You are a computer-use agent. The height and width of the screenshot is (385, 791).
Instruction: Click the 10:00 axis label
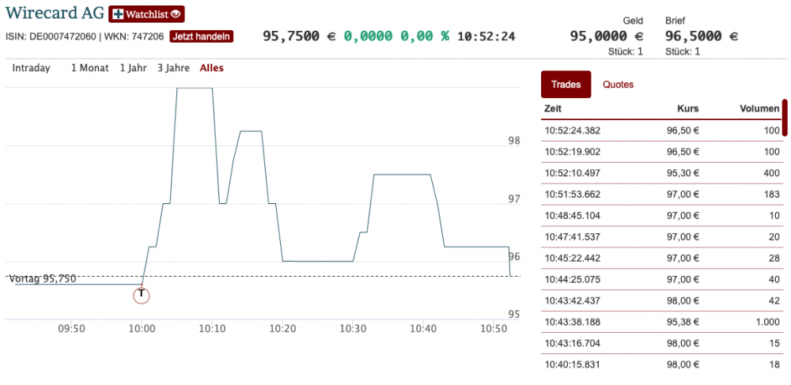click(x=142, y=329)
